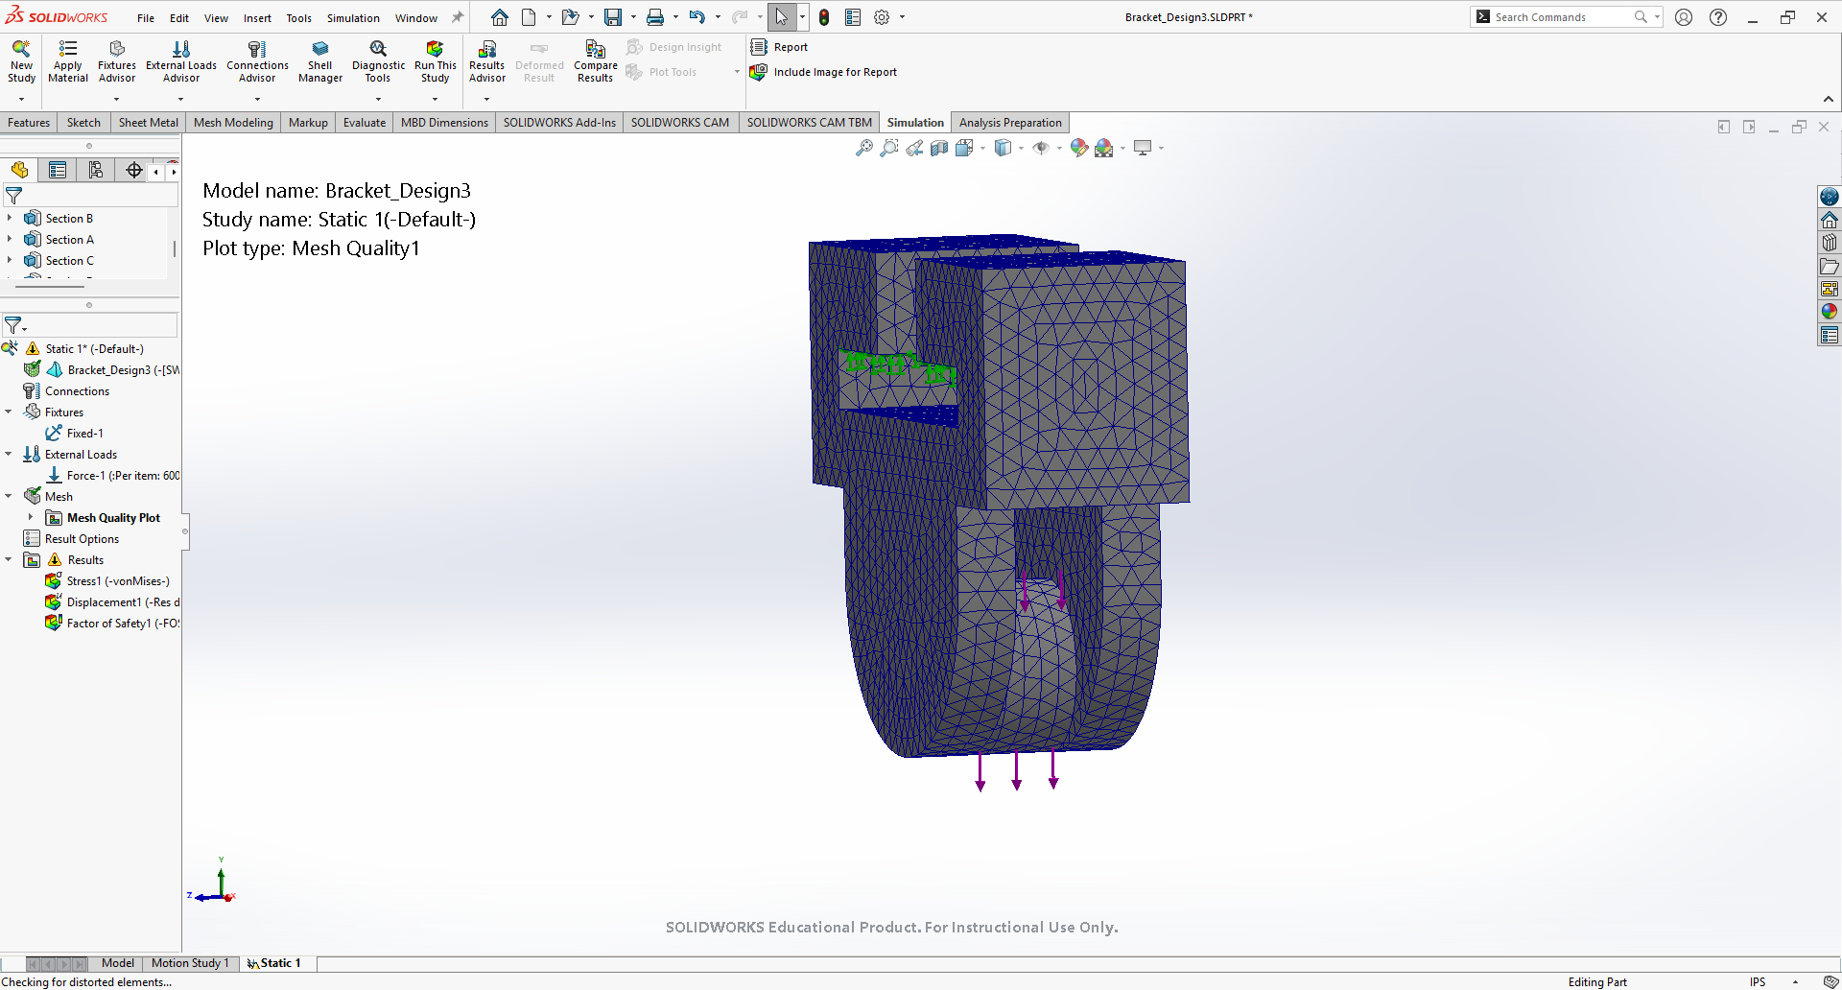Expand the Section C tree node

[10, 260]
